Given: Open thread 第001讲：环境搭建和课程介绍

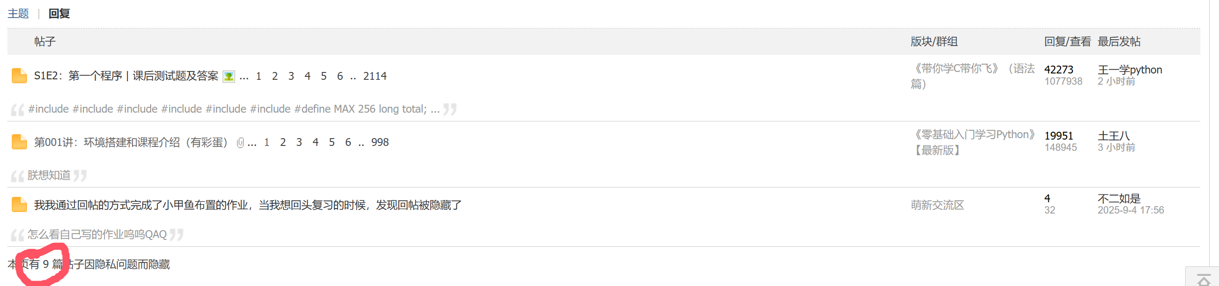Looking at the screenshot, I should pyautogui.click(x=131, y=142).
